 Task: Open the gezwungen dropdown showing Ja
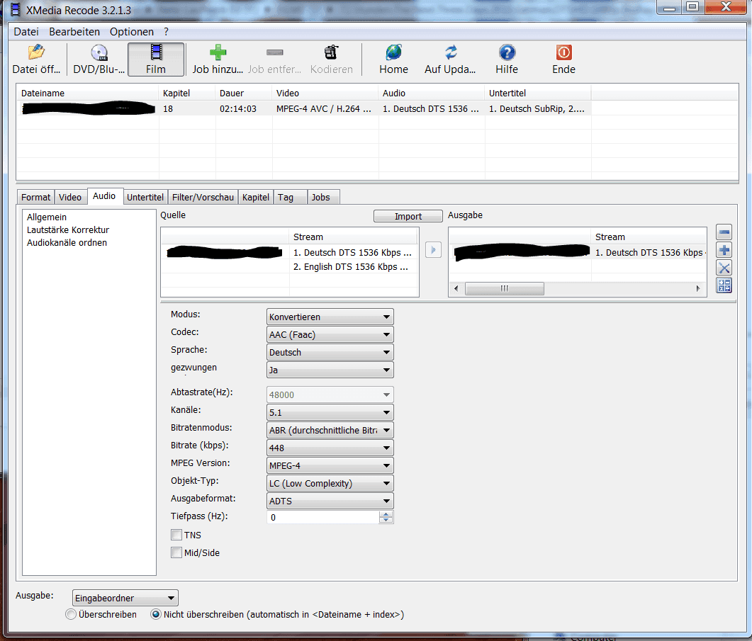tap(330, 370)
